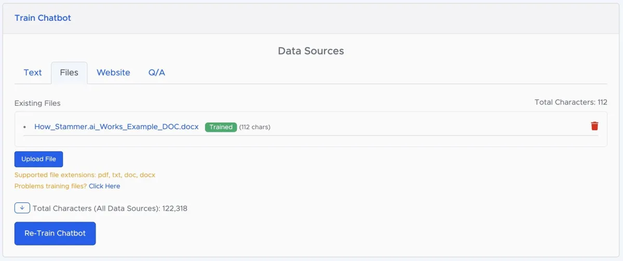623x261 pixels.
Task: Open the 'Click Here' training help link
Action: tap(104, 186)
